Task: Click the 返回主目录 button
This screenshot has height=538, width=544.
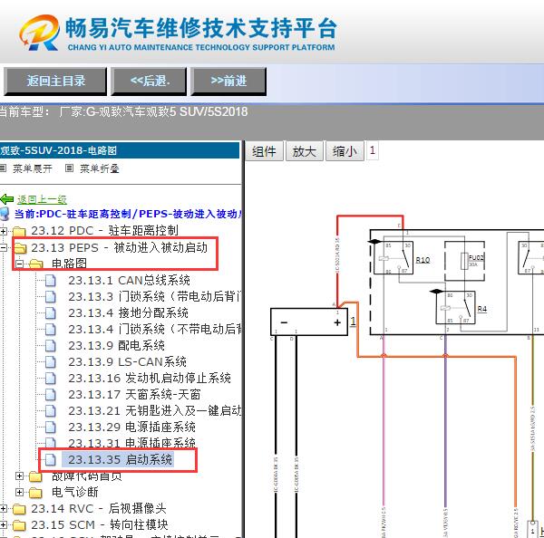Action: tap(55, 82)
